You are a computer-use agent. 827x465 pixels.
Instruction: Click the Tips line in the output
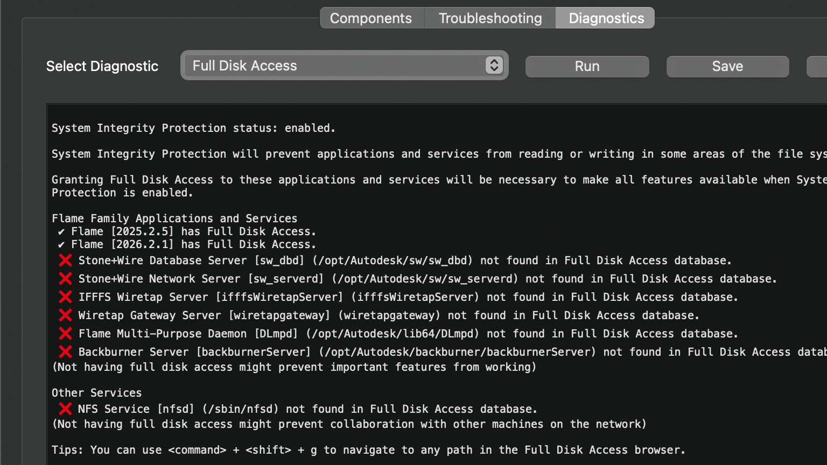[368, 450]
